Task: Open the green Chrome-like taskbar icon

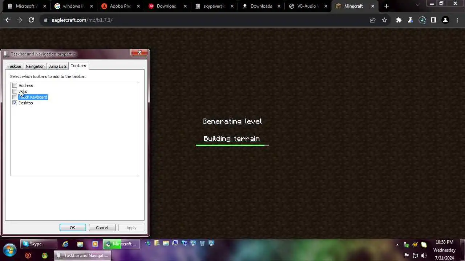Action: coord(45,256)
